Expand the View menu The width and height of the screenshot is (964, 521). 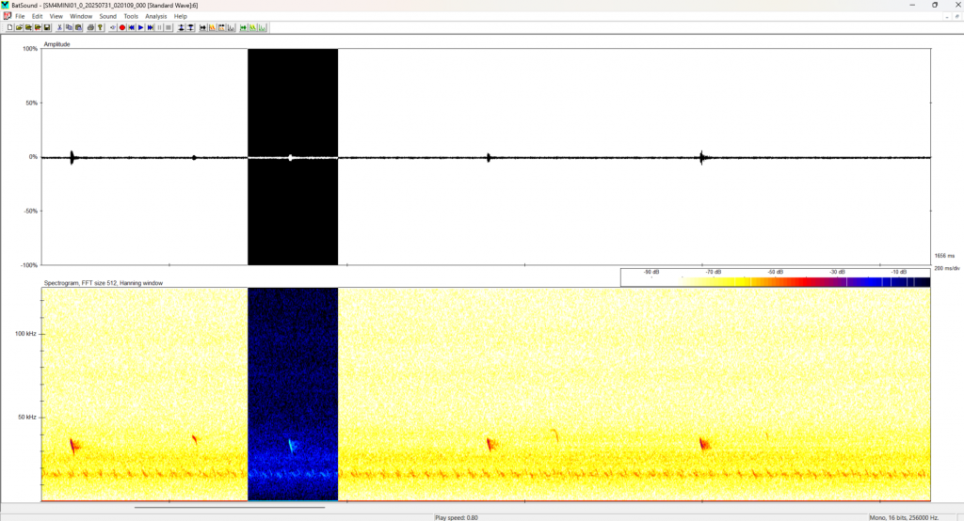click(x=56, y=16)
